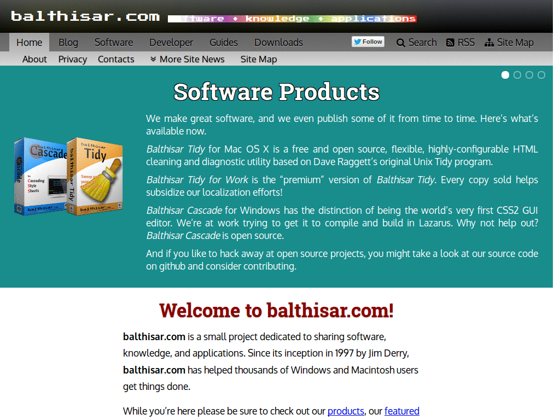Switch to the third slideshow dot
Image resolution: width=560 pixels, height=420 pixels.
click(x=529, y=75)
